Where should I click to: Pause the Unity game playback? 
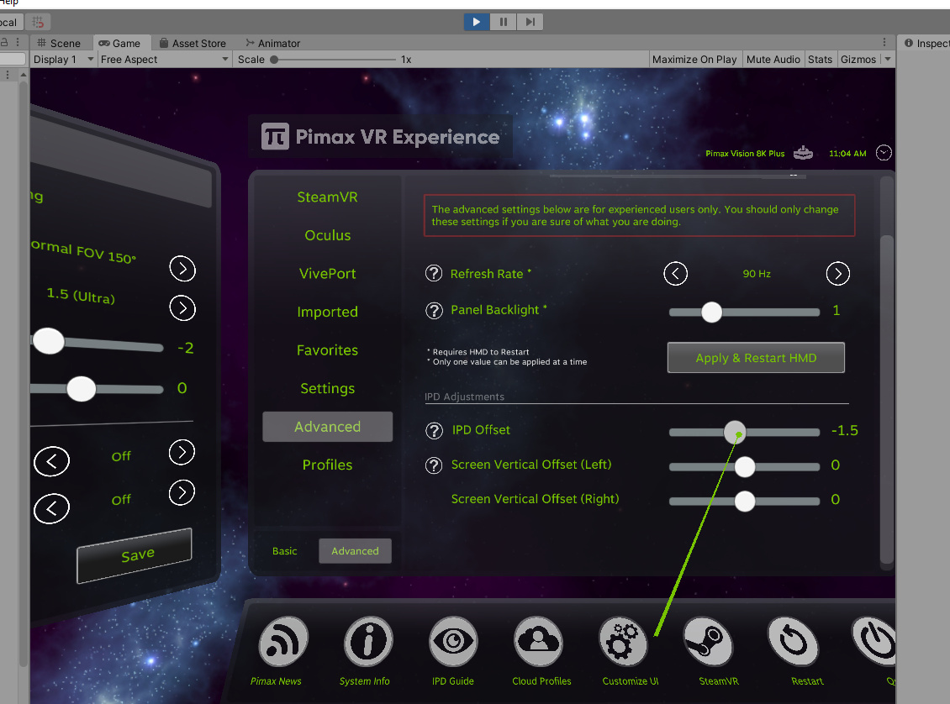[x=504, y=22]
